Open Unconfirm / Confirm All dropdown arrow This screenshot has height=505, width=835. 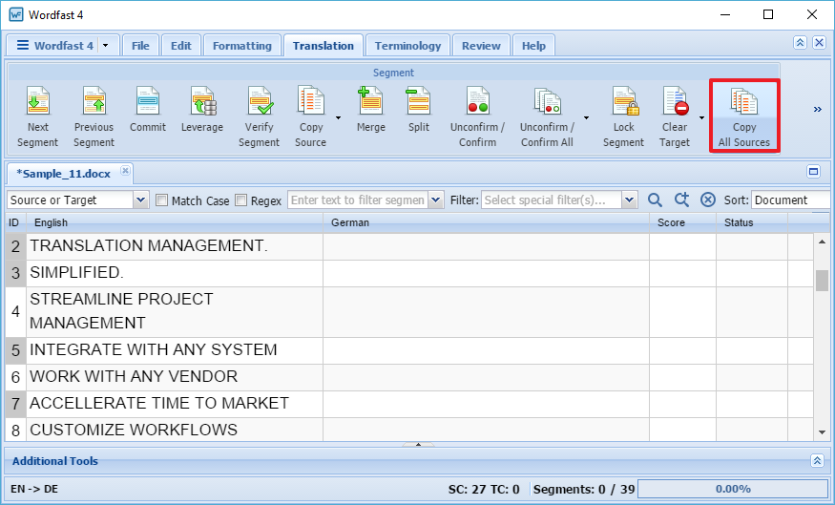[x=586, y=117]
